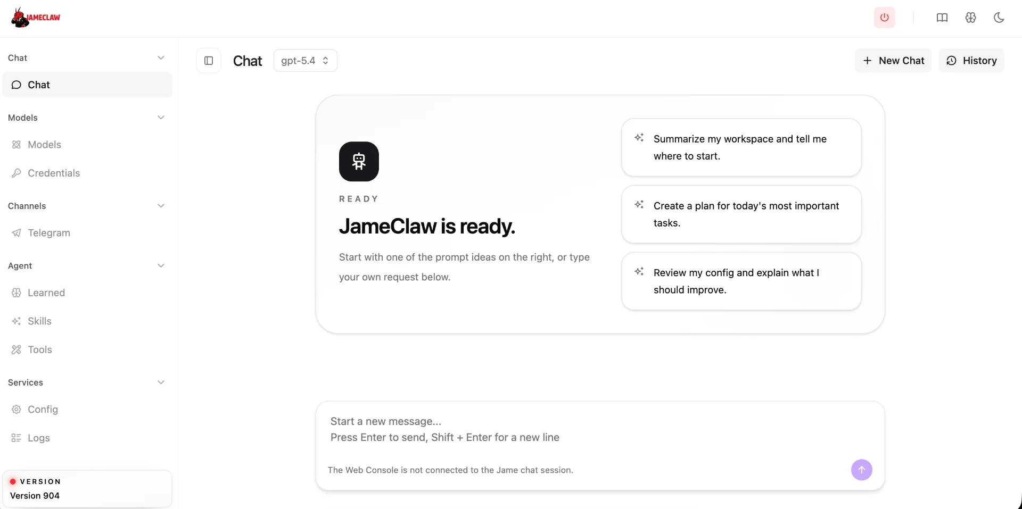Click the Chat page title
The height and width of the screenshot is (509, 1022).
click(x=248, y=61)
